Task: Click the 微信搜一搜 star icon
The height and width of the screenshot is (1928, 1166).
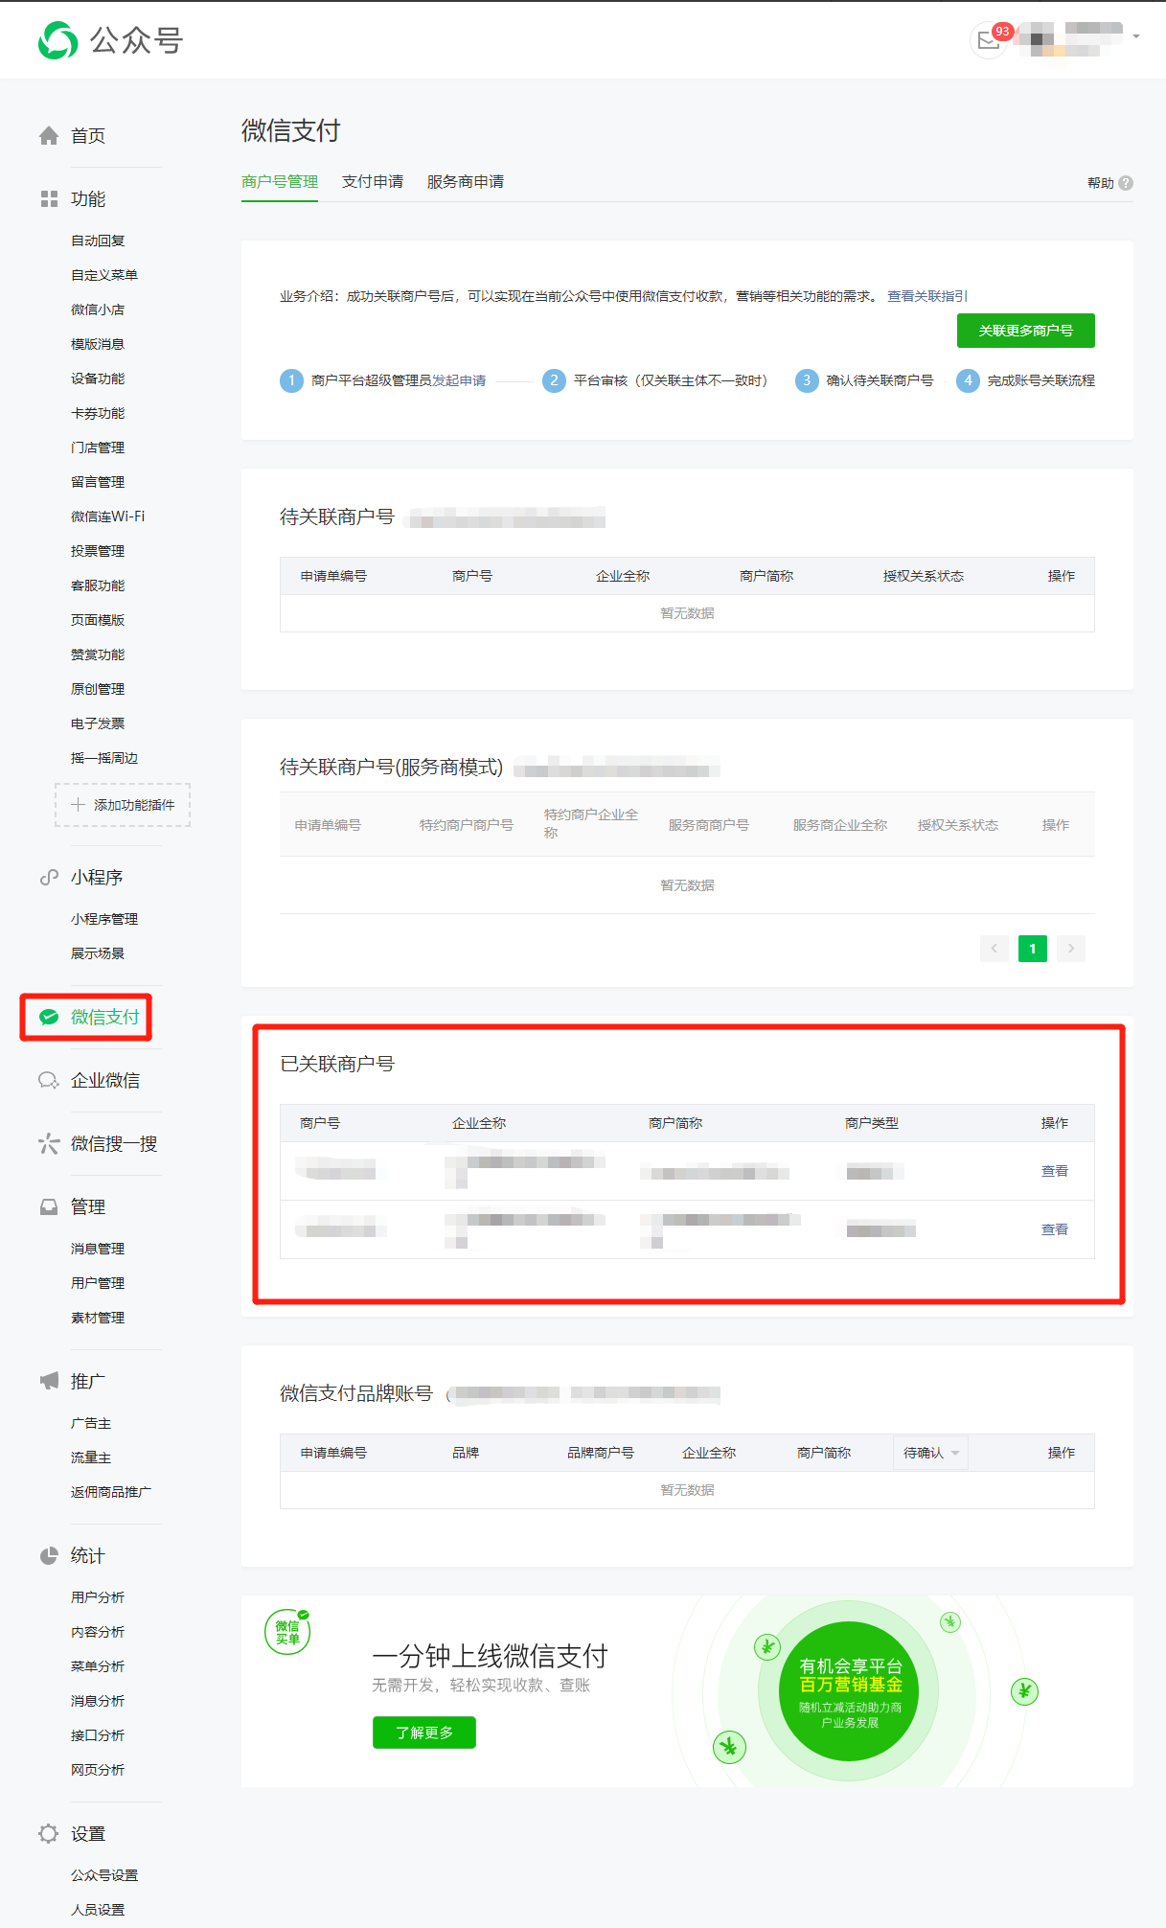Action: pyautogui.click(x=49, y=1144)
